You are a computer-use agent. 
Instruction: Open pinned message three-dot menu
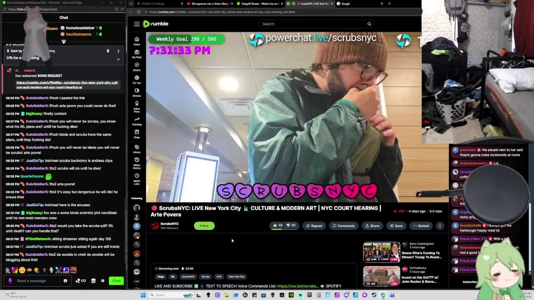tap(118, 51)
